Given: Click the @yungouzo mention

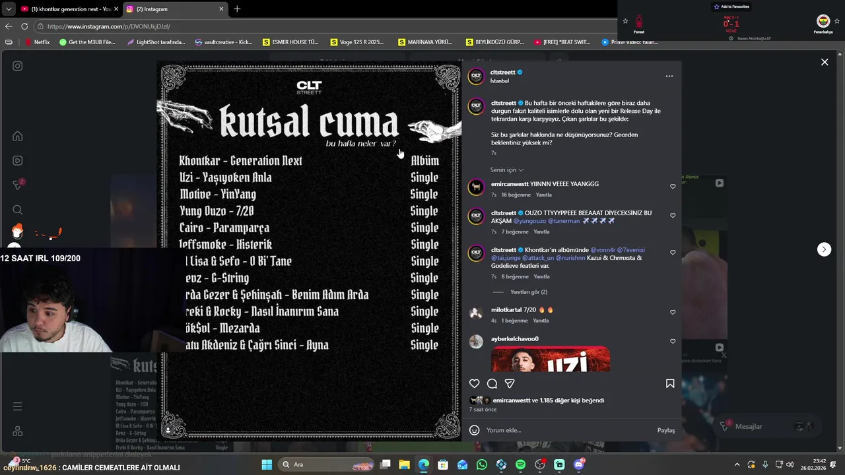Looking at the screenshot, I should click(x=529, y=221).
